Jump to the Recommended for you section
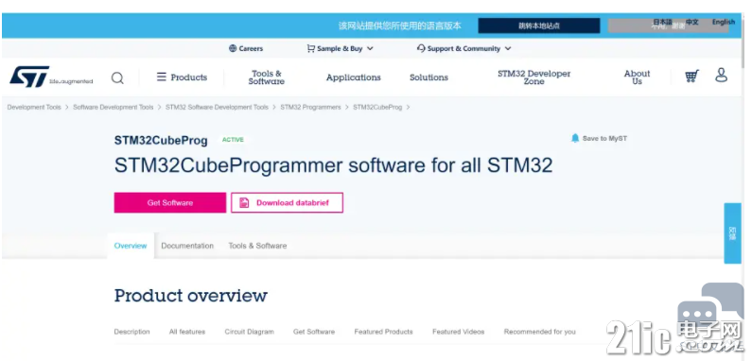Image resolution: width=752 pixels, height=361 pixels. click(x=539, y=332)
